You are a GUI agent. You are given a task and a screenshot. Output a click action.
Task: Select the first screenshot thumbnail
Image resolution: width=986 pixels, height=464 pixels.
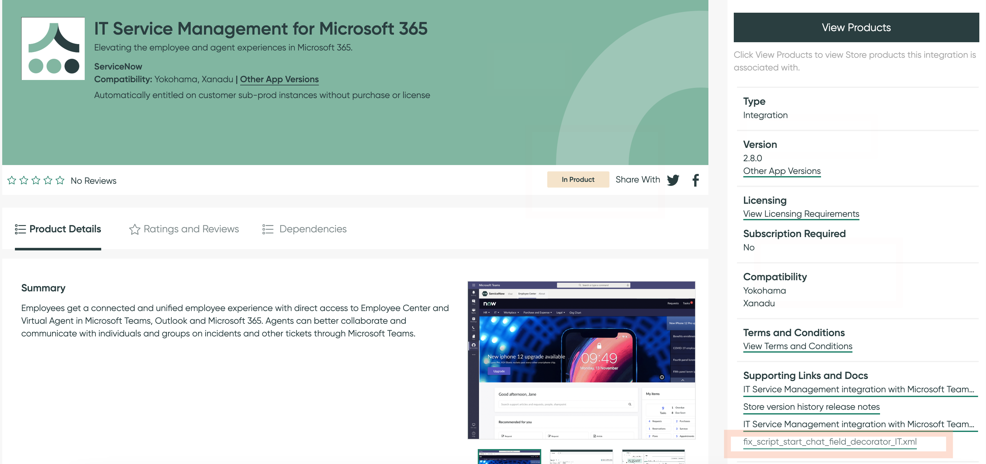pyautogui.click(x=509, y=457)
